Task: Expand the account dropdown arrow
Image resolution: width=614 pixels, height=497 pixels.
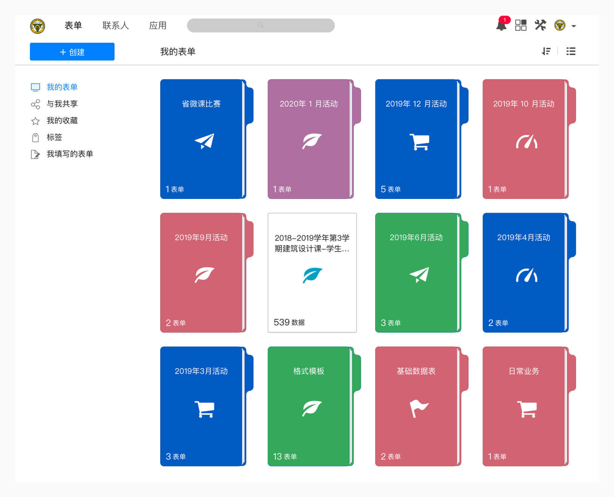Action: 574,26
